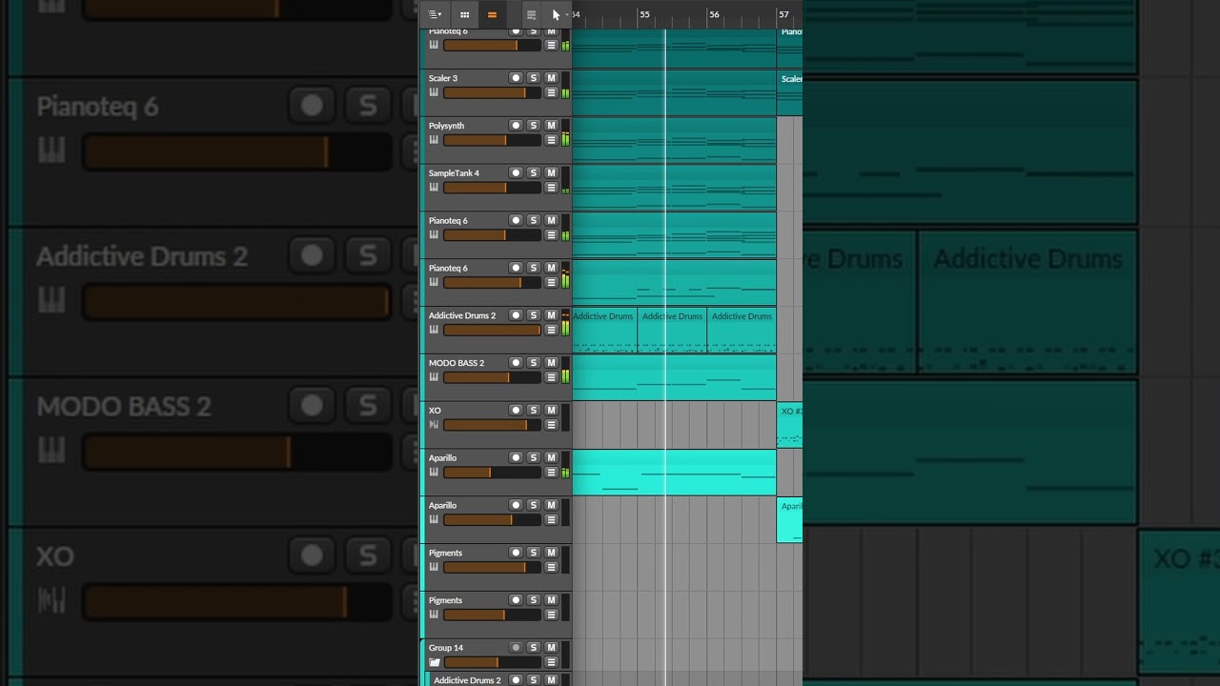This screenshot has height=686, width=1220.
Task: Open the MODO BASS 2 track's list menu icon
Action: 551,377
